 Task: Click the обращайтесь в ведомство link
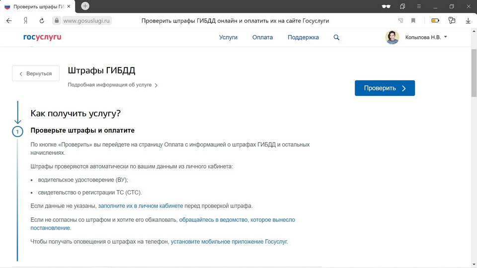click(237, 219)
